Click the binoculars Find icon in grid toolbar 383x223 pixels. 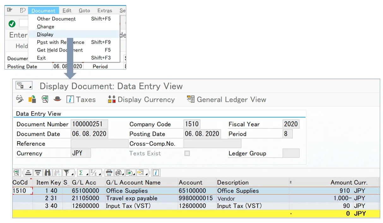[48, 173]
